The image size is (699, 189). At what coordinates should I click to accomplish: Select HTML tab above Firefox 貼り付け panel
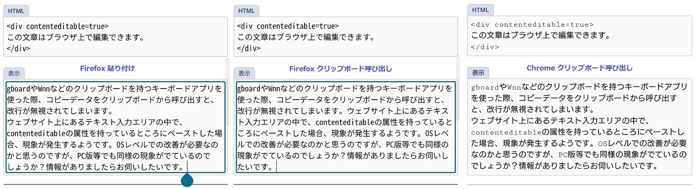click(x=16, y=11)
